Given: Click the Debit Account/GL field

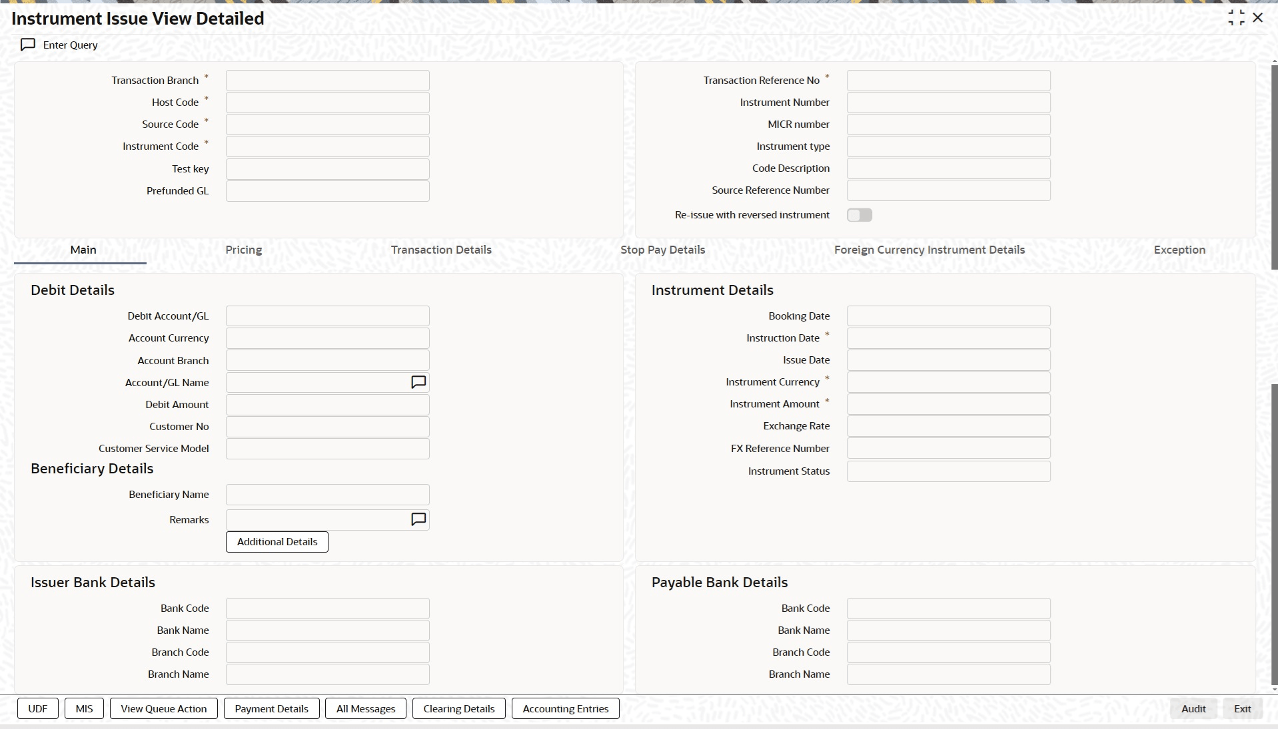Looking at the screenshot, I should [328, 316].
